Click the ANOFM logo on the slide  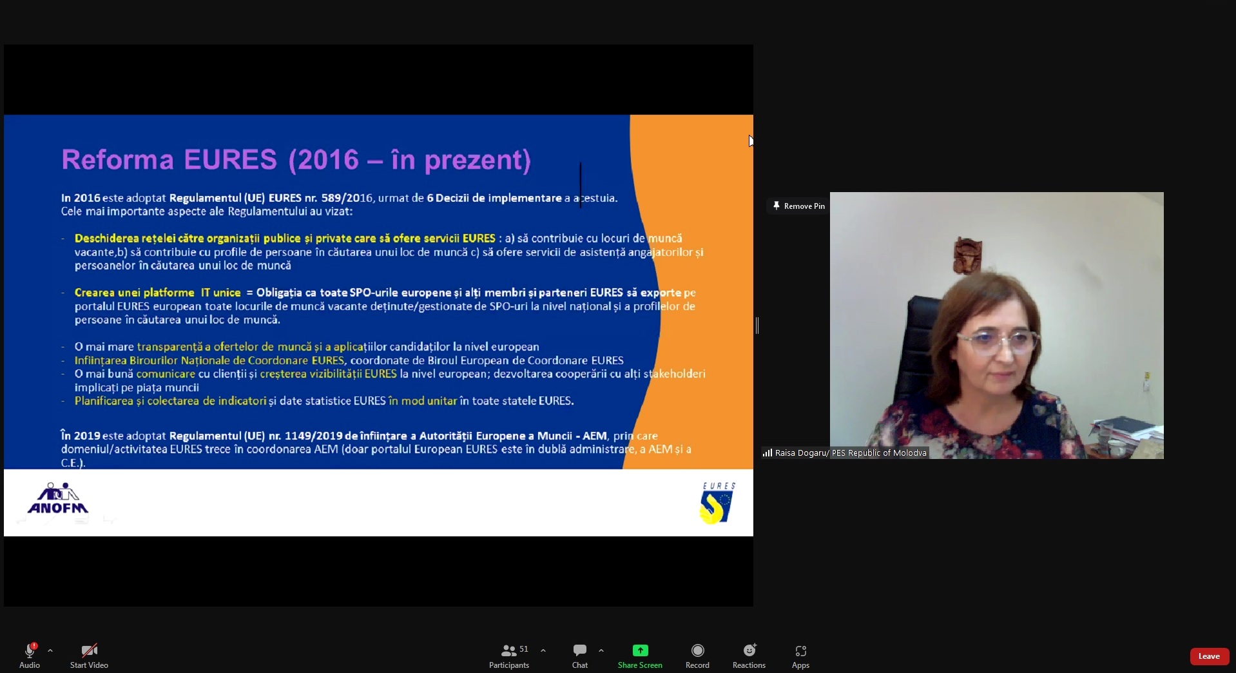[58, 500]
